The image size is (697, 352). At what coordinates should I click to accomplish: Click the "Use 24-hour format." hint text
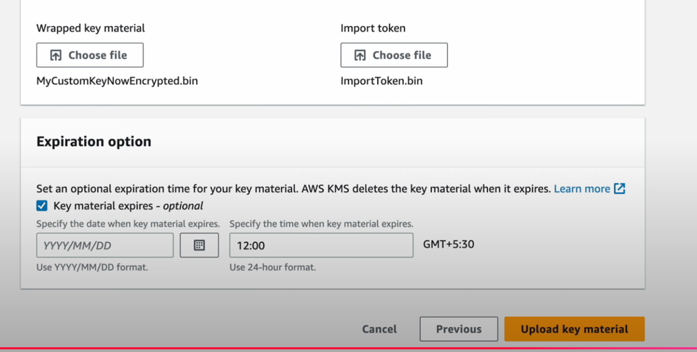click(x=272, y=267)
